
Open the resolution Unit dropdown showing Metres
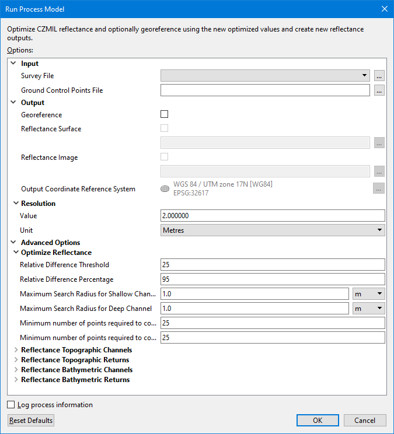(x=273, y=230)
